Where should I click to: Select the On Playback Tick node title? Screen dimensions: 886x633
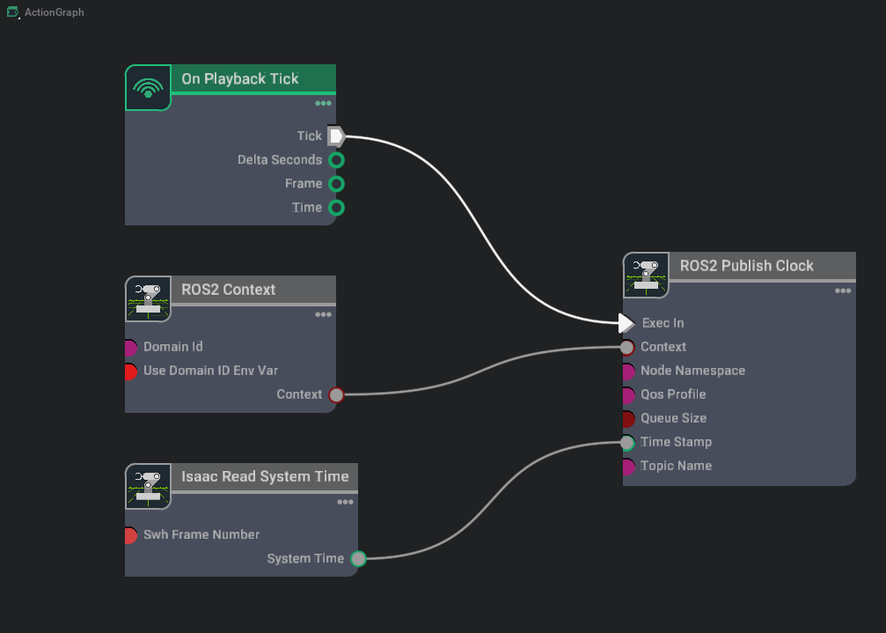pyautogui.click(x=240, y=79)
